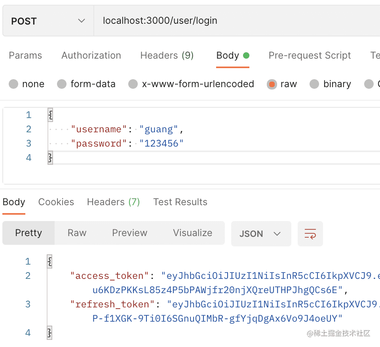The height and width of the screenshot is (347, 380).
Task: Open the Test Results tab
Action: (x=180, y=202)
